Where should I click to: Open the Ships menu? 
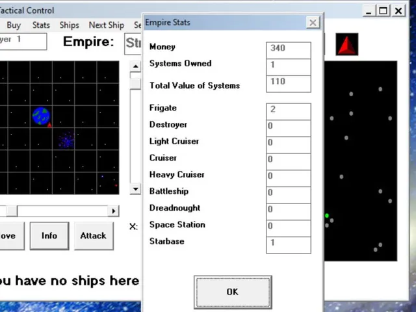pyautogui.click(x=70, y=25)
